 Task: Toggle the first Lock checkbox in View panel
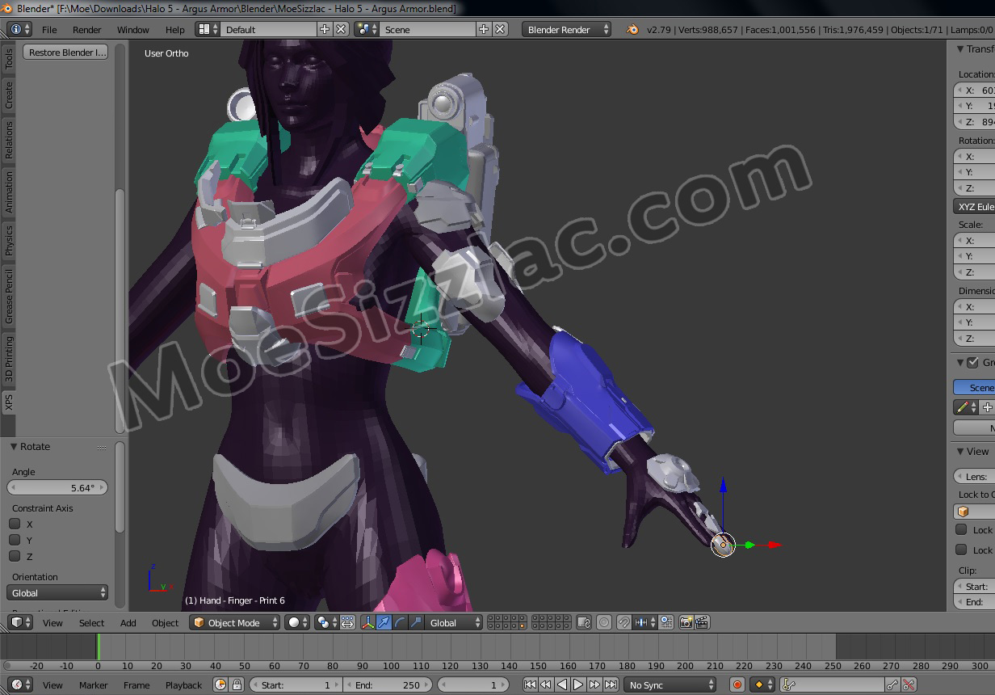click(x=961, y=529)
